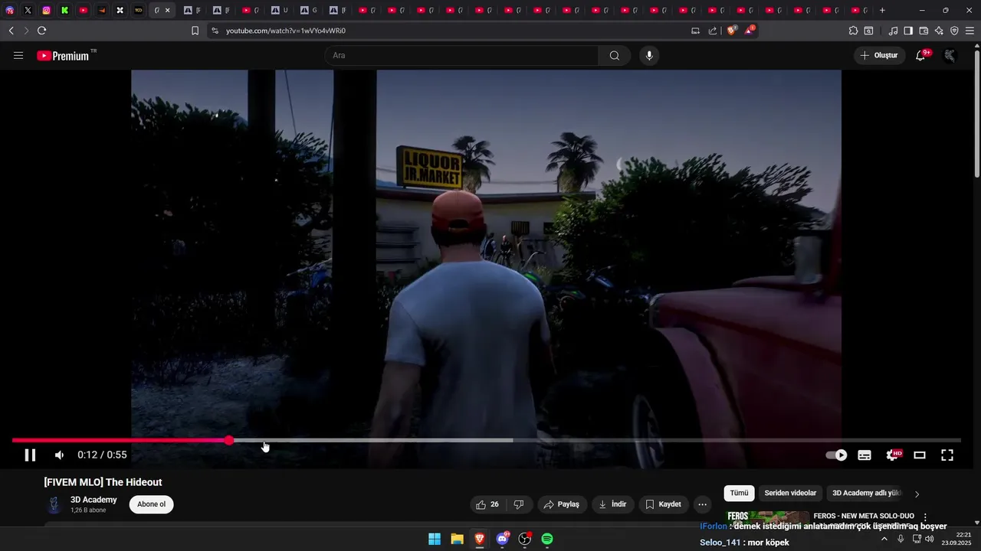Screen dimensions: 981x551
Task: Open the Windows Start menu
Action: click(435, 540)
